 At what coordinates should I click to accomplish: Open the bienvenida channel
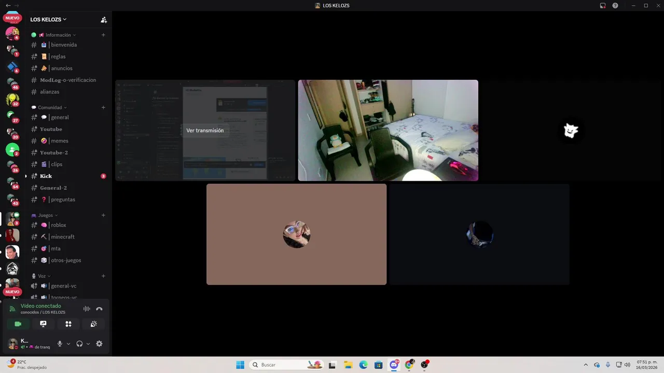68,45
